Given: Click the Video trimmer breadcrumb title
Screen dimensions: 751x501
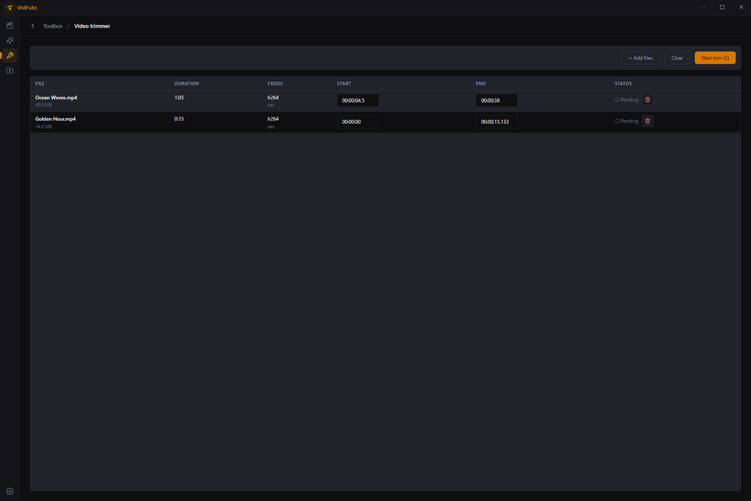Looking at the screenshot, I should point(92,26).
